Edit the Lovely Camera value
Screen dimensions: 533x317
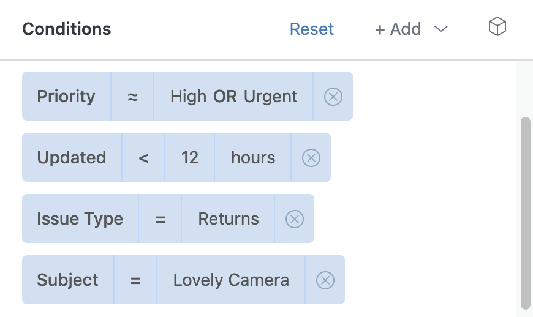[231, 279]
